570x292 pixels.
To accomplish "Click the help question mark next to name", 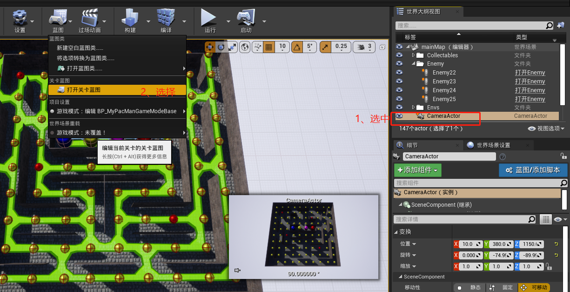I will [x=503, y=157].
